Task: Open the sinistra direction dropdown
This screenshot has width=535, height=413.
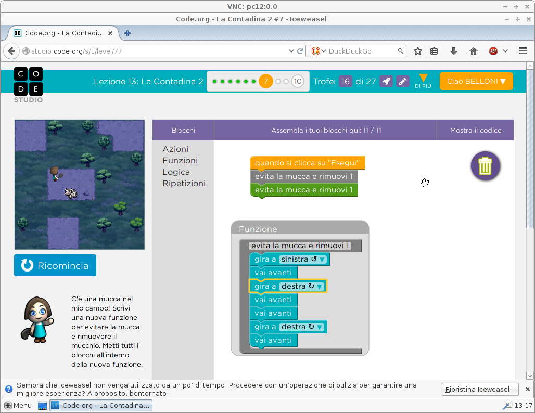Action: pos(322,260)
